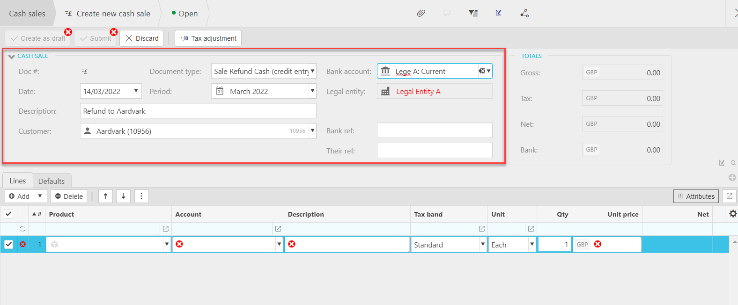
Task: Open the Period dropdown showing March 2022
Action: 312,91
